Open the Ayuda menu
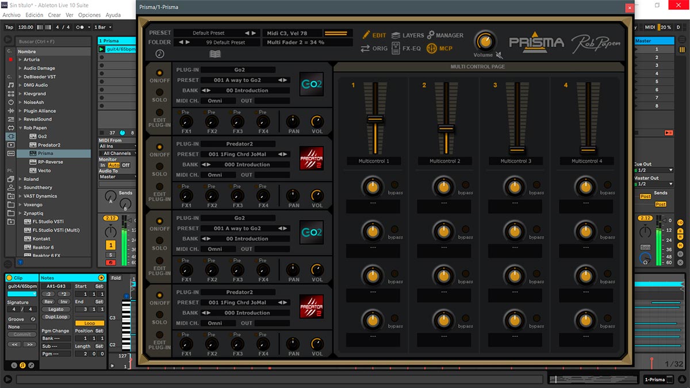 (x=113, y=15)
